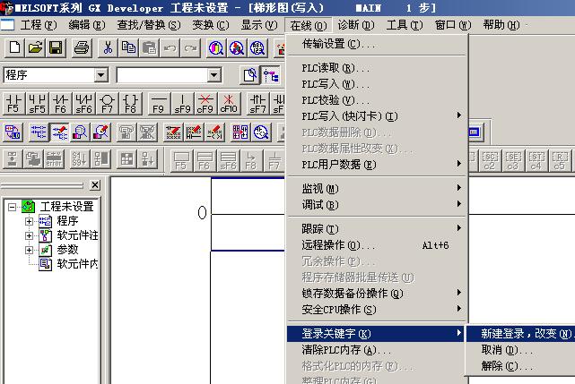Expand the 参数 tree node
Viewport: 575px width, 384px height.
pyautogui.click(x=30, y=250)
